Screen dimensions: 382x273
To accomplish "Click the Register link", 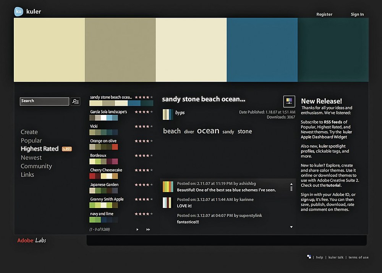I will tap(324, 15).
